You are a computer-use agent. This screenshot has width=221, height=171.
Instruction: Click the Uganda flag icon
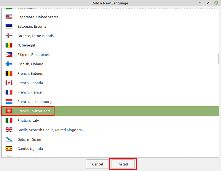click(9, 149)
